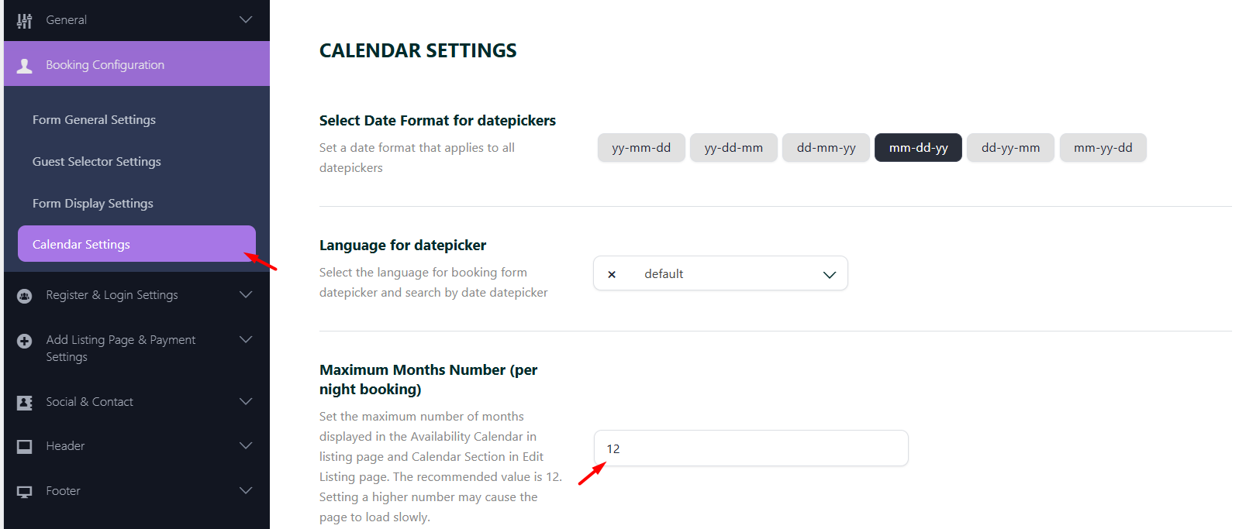Select Calendar Settings in the sidebar

[x=81, y=245]
